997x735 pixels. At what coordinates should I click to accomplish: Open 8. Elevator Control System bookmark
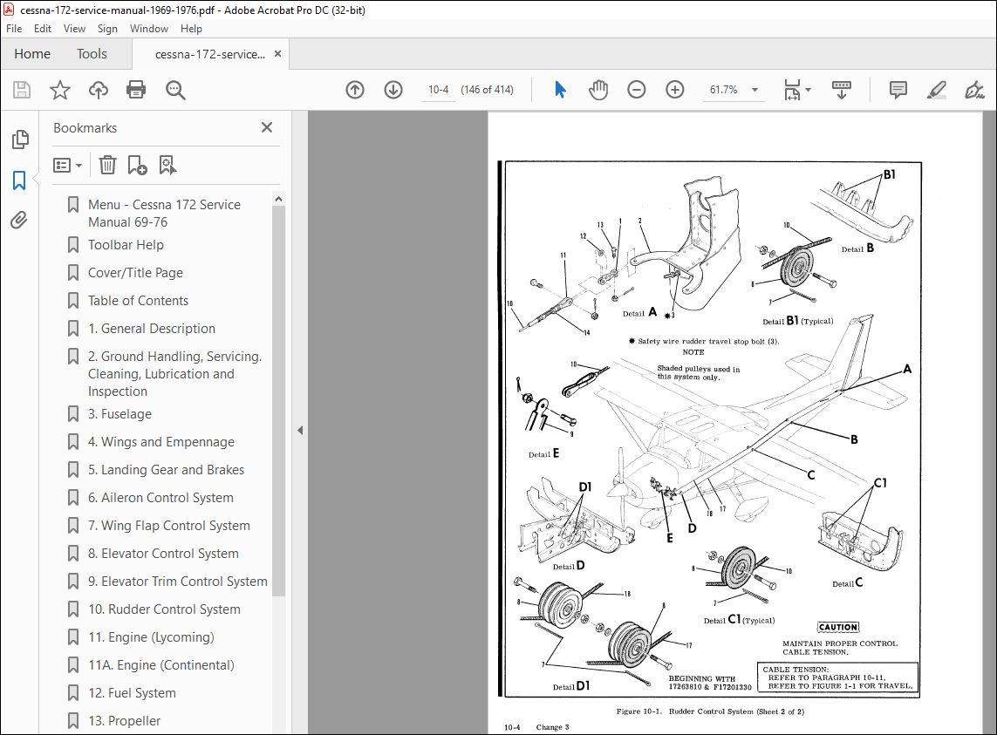(x=163, y=554)
